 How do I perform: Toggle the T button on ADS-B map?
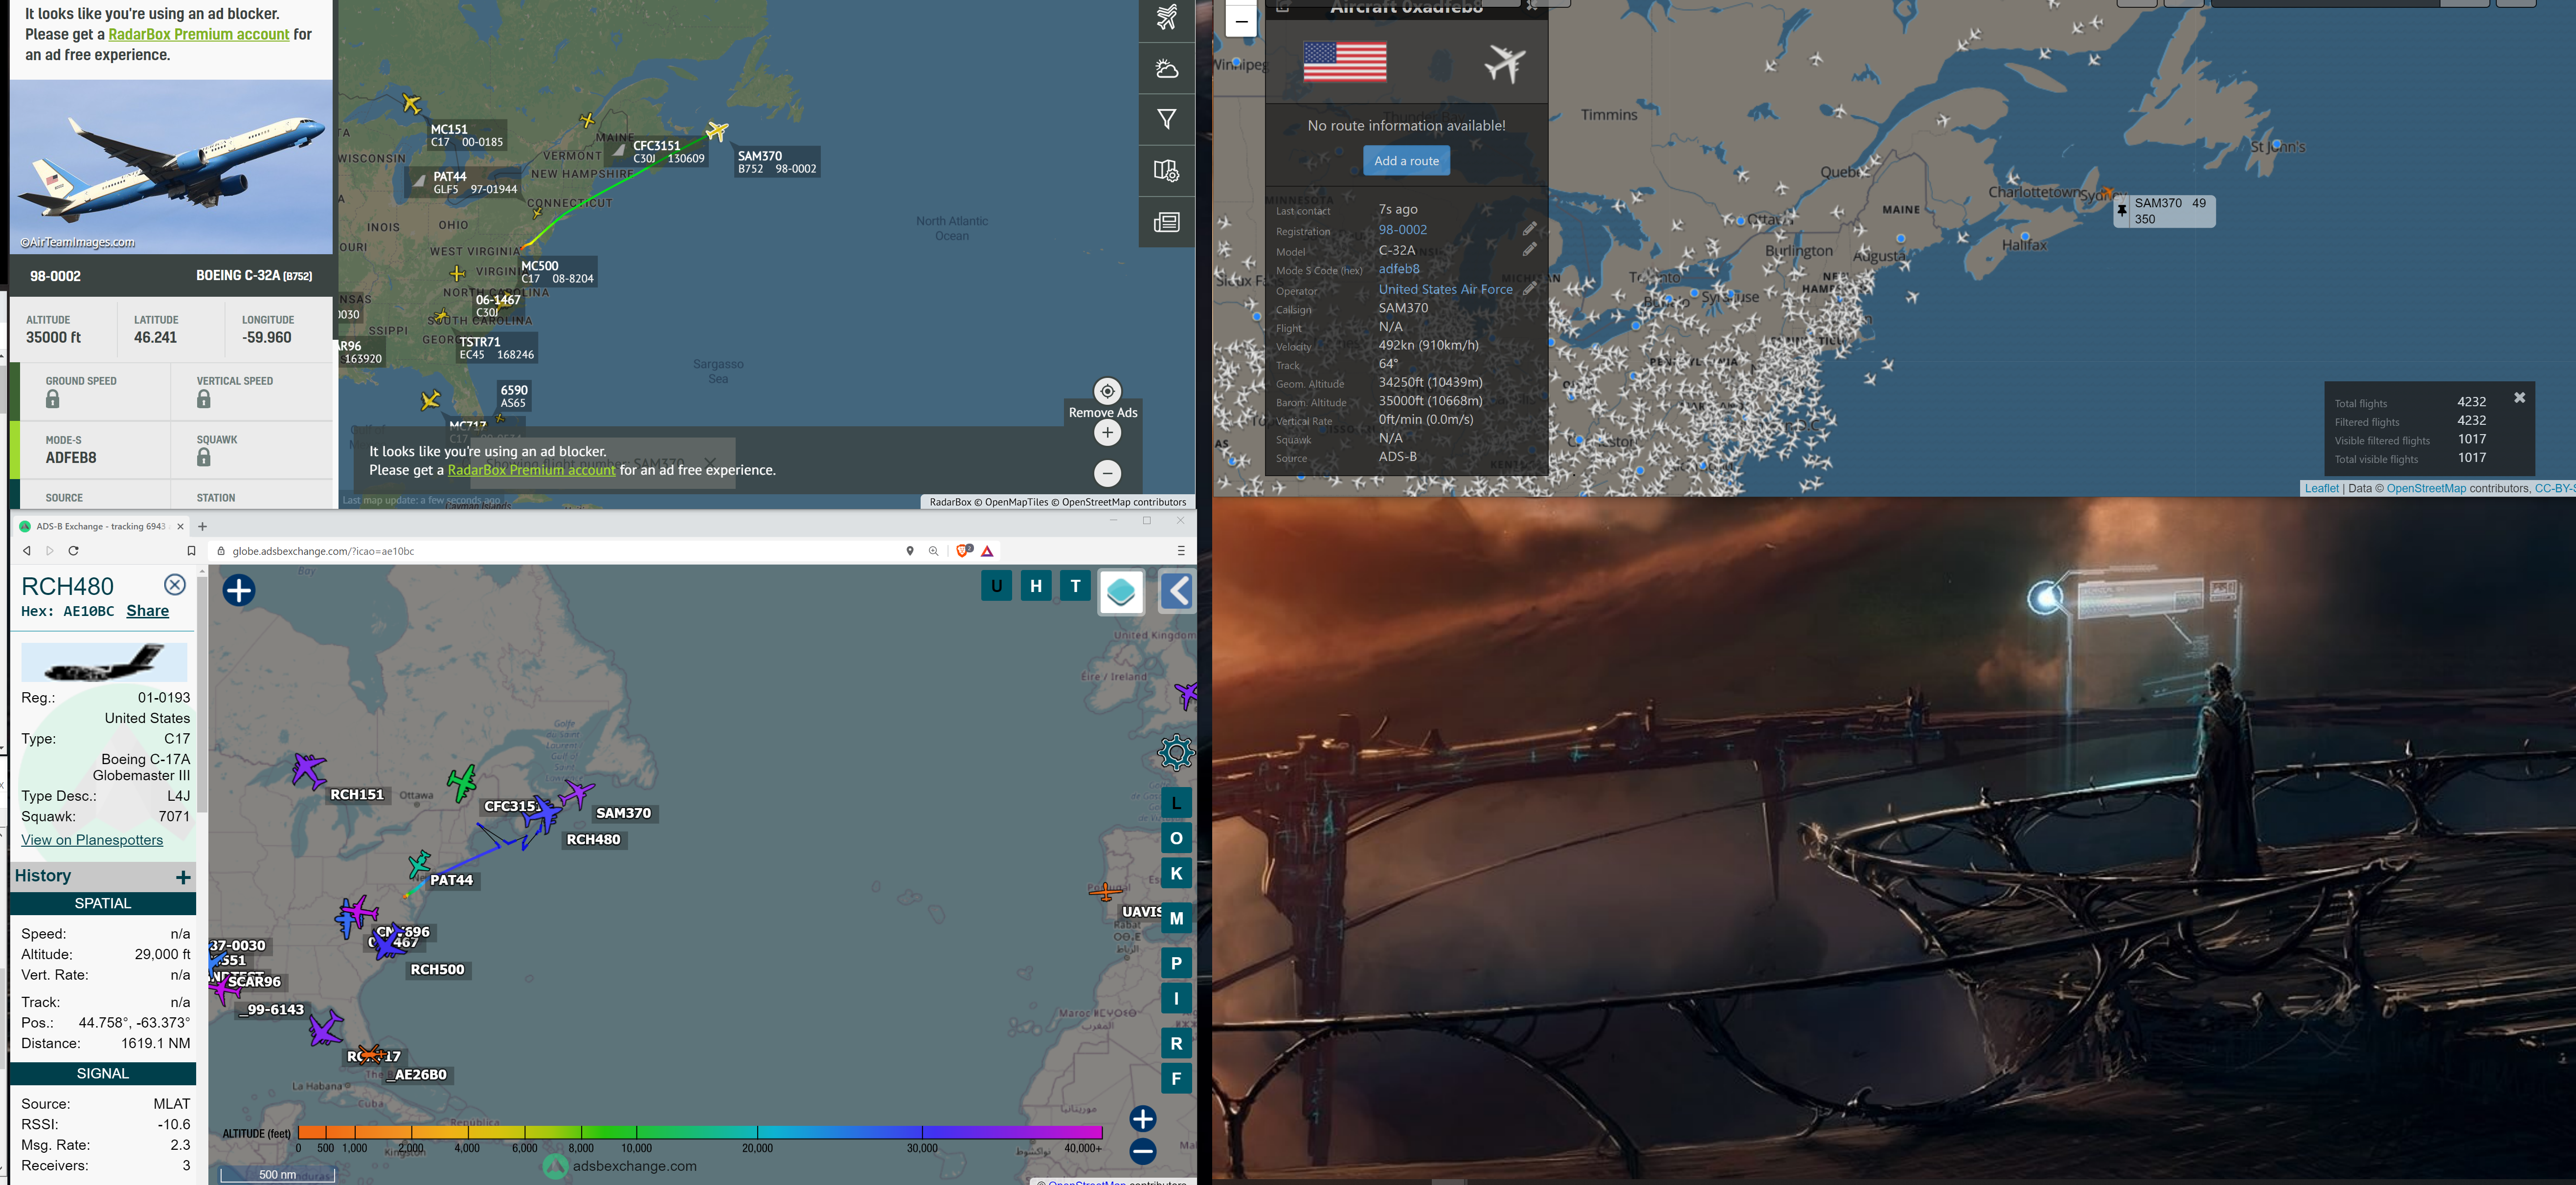[x=1076, y=587]
